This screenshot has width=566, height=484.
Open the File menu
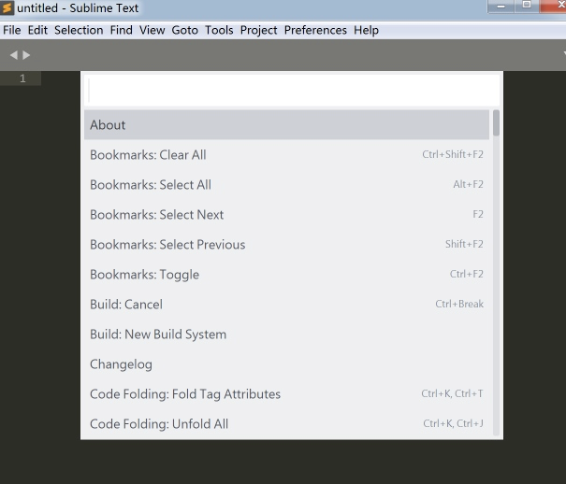pos(12,30)
